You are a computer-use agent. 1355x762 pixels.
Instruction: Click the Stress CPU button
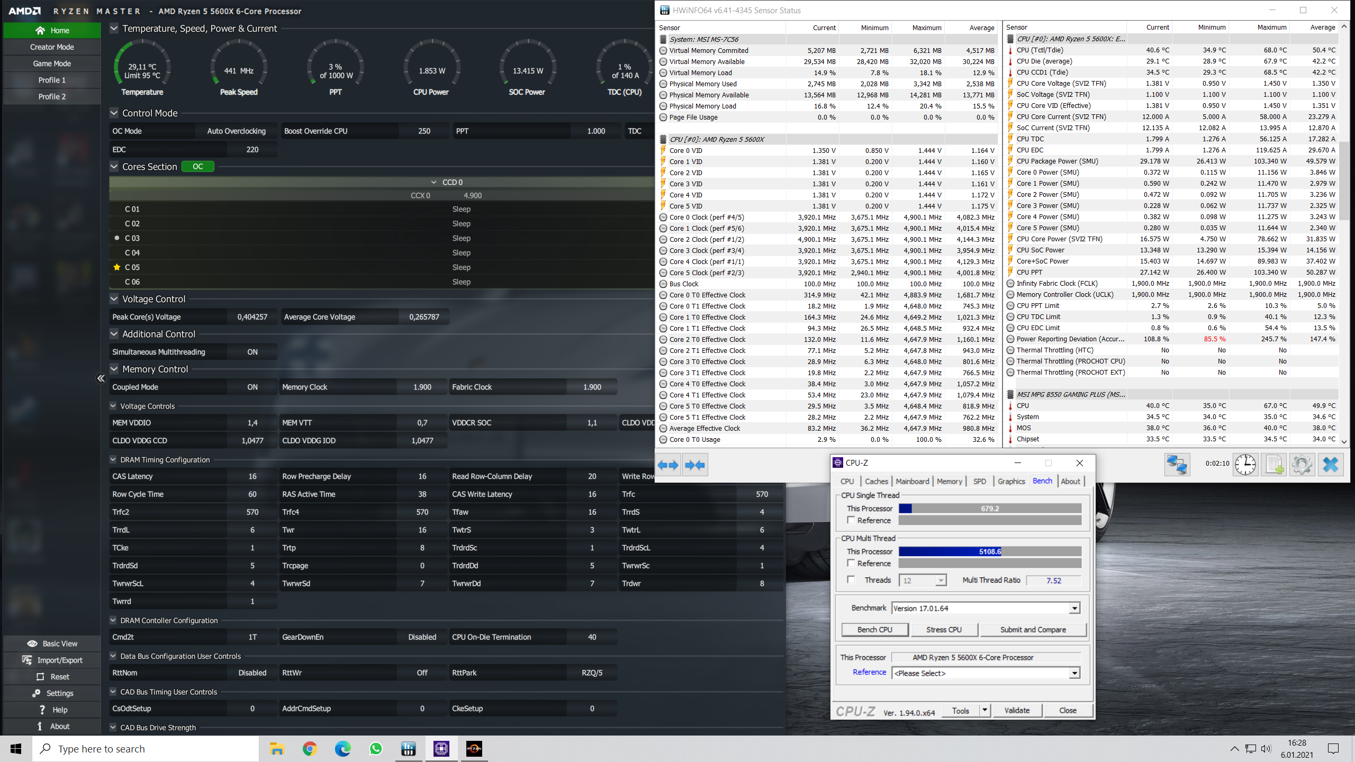(x=944, y=630)
